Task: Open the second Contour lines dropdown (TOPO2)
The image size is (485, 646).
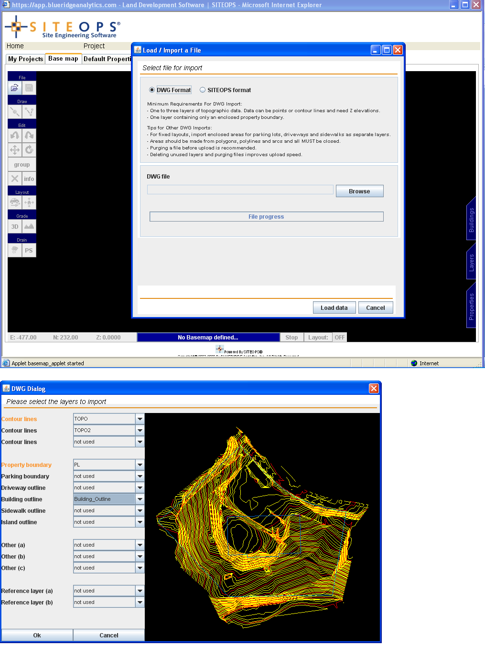Action: coord(140,430)
